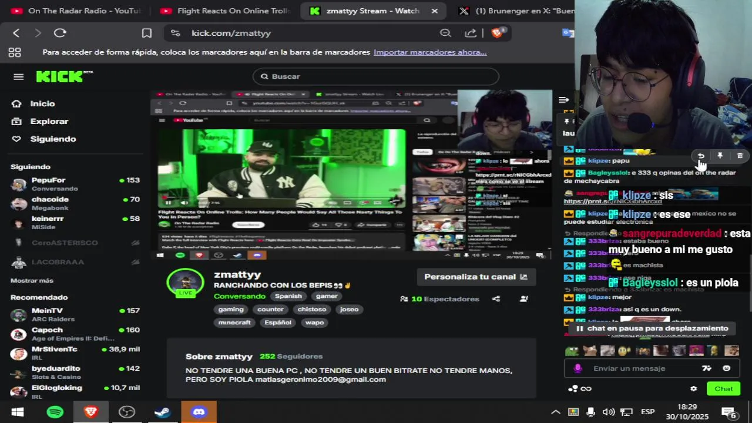Click the purple microphone icon in chat

click(x=578, y=368)
